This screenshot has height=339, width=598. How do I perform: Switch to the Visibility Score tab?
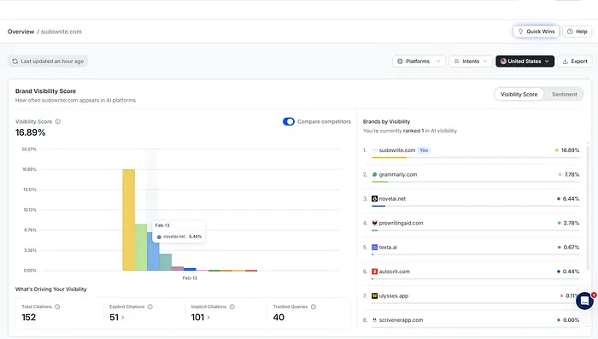519,95
